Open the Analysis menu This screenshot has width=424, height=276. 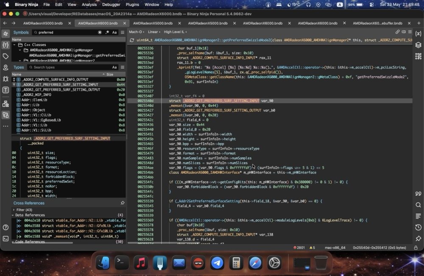pos(89,5)
